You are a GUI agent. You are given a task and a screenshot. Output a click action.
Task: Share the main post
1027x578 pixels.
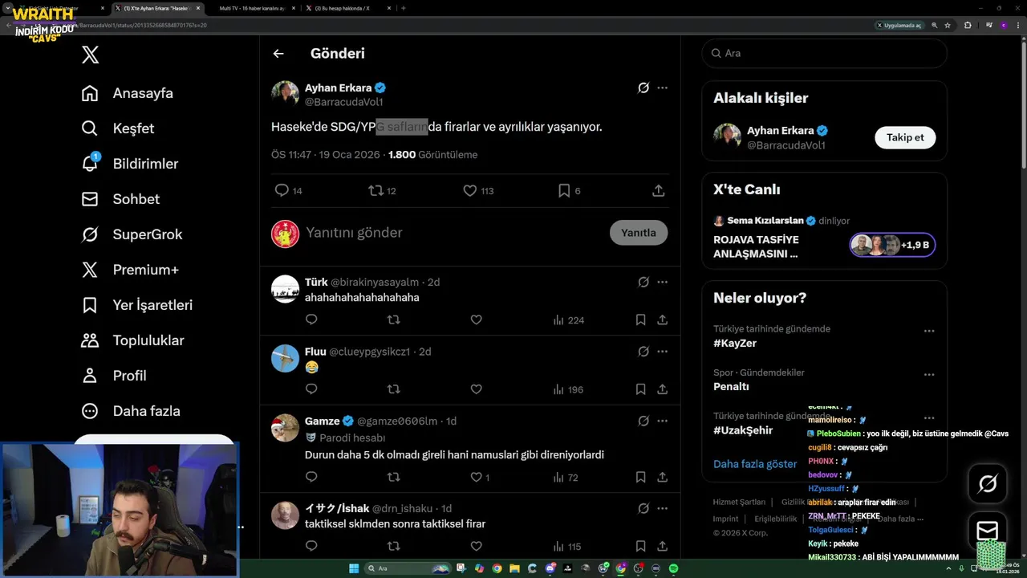coord(659,190)
